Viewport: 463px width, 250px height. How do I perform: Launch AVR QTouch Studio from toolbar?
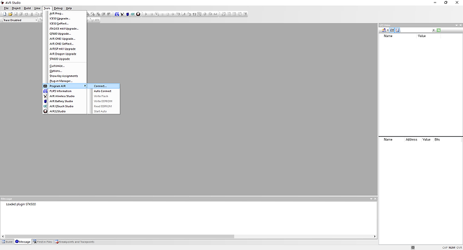pyautogui.click(x=133, y=14)
